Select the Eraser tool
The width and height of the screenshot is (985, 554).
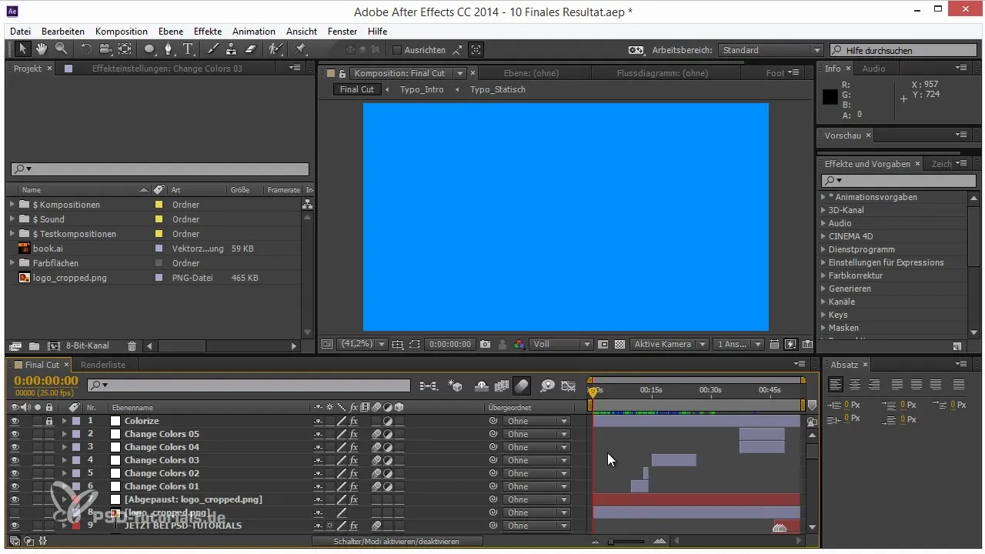click(250, 49)
